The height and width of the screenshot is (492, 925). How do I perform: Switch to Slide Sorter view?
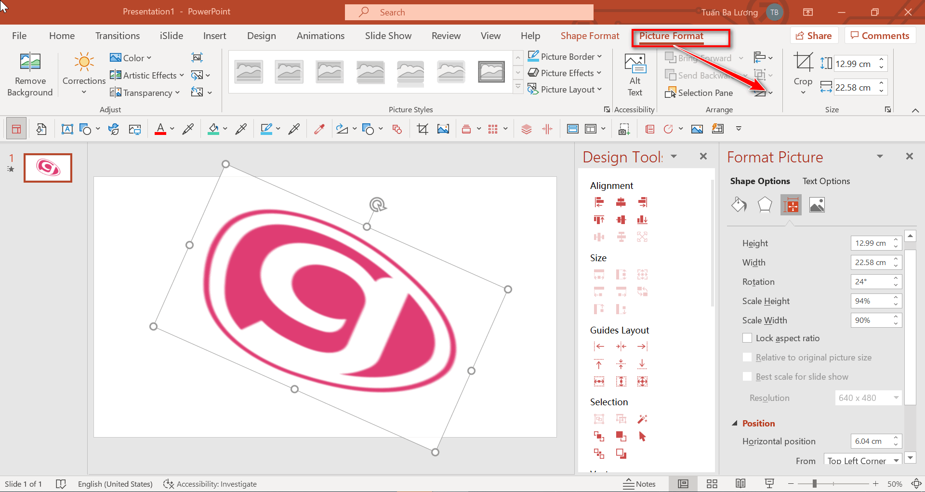coord(712,484)
